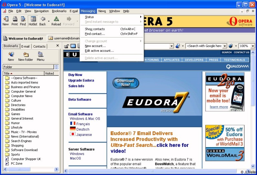Open the Bookmarks menu
This screenshot has height=175, width=257.
click(59, 11)
